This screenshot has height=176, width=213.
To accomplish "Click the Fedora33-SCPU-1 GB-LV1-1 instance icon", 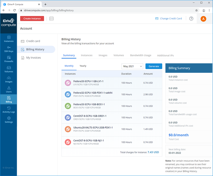I will tap(68, 83).
